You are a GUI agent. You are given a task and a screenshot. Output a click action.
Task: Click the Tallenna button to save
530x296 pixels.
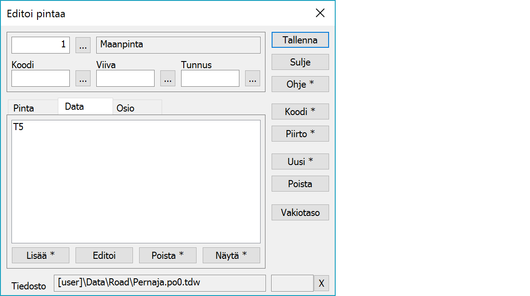coord(300,40)
